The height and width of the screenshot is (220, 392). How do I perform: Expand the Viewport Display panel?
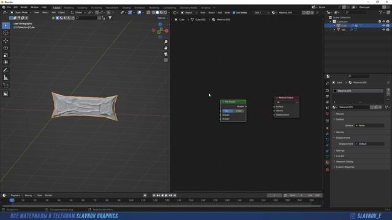point(344,161)
